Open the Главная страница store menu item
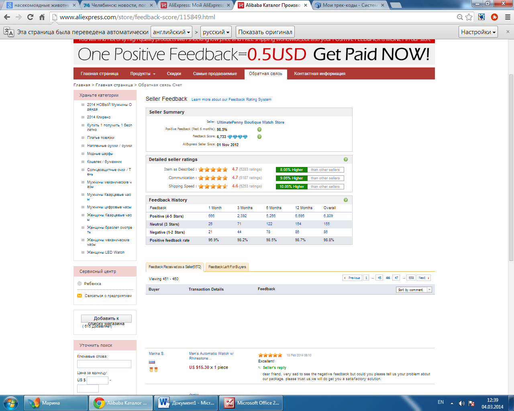This screenshot has width=514, height=411. coord(100,73)
